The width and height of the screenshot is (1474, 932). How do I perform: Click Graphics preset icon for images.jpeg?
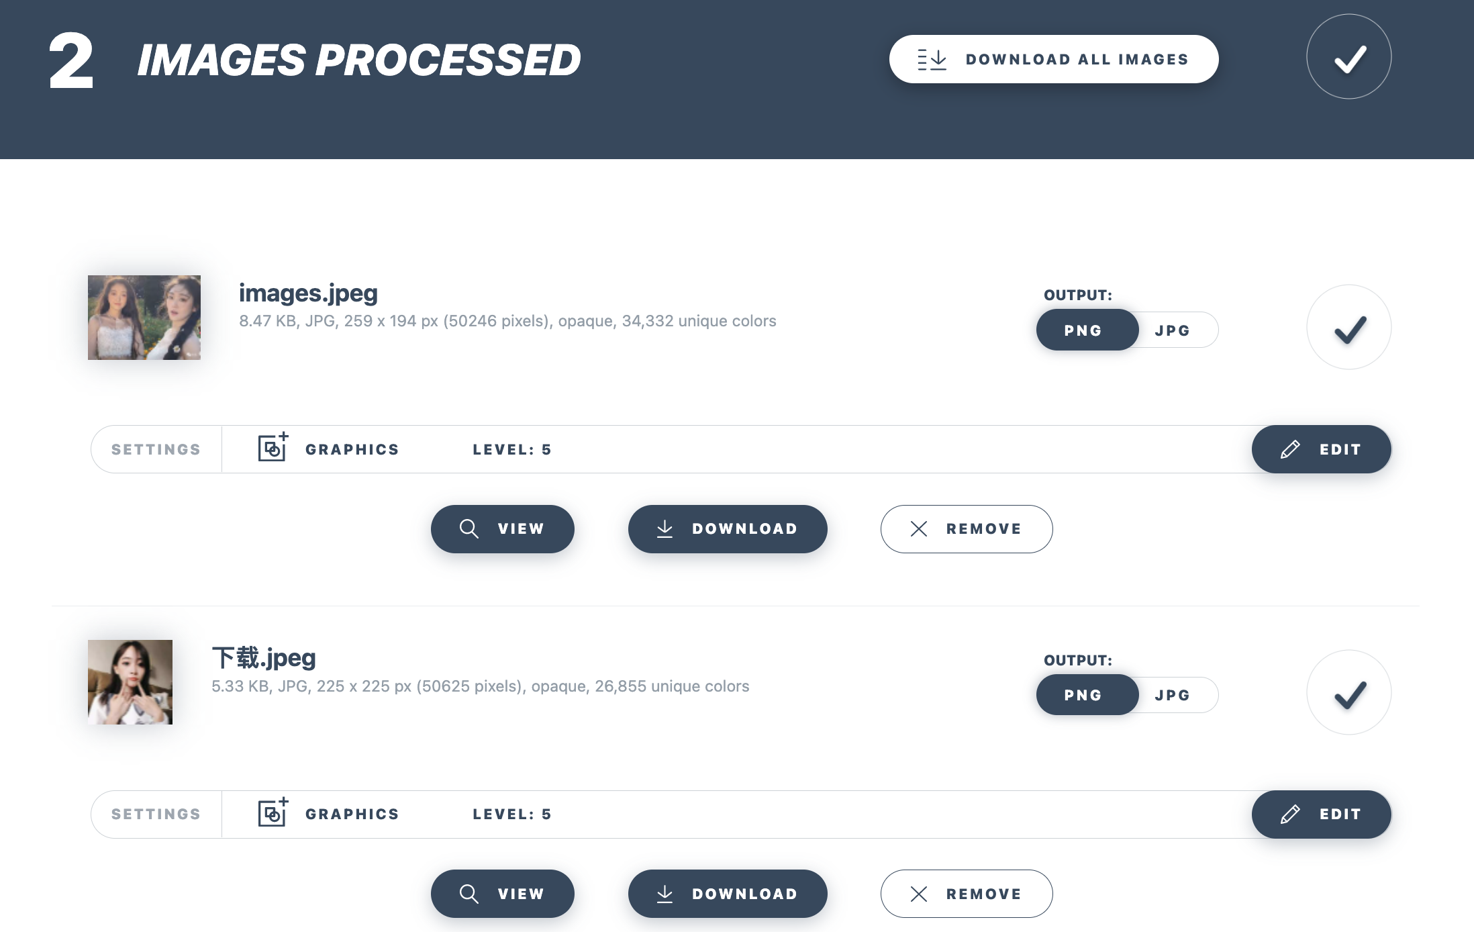[x=273, y=448]
